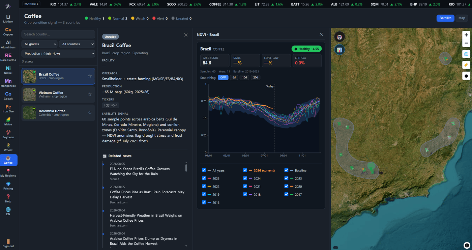Open the robot assistant on the map
The height and width of the screenshot is (250, 472).
tap(340, 37)
